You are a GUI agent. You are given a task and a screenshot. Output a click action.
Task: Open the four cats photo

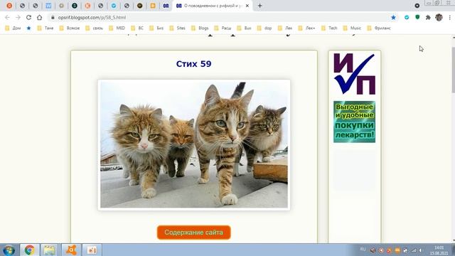(194, 145)
